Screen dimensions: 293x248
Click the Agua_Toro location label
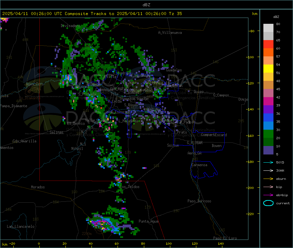pos(35,84)
